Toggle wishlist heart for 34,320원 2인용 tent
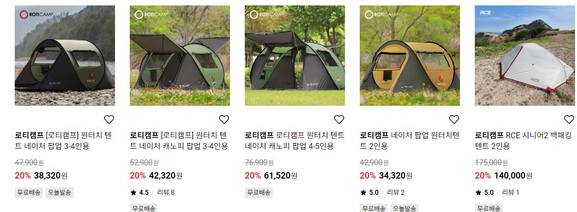Viewport: 577px width, 212px height. tap(454, 119)
